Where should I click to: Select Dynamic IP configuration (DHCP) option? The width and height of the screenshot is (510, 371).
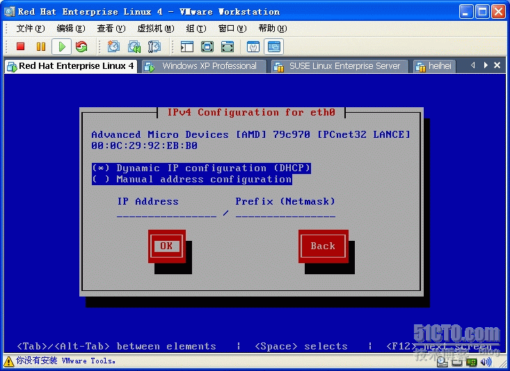201,168
